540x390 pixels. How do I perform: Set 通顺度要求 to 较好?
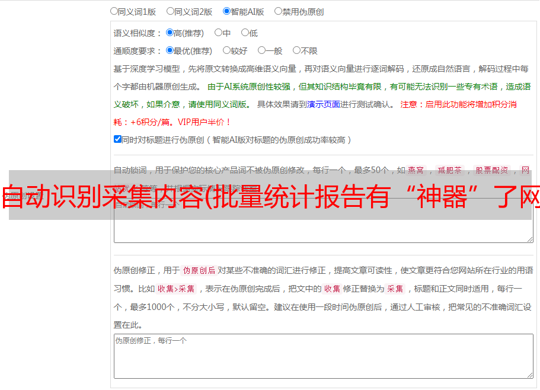tap(226, 50)
